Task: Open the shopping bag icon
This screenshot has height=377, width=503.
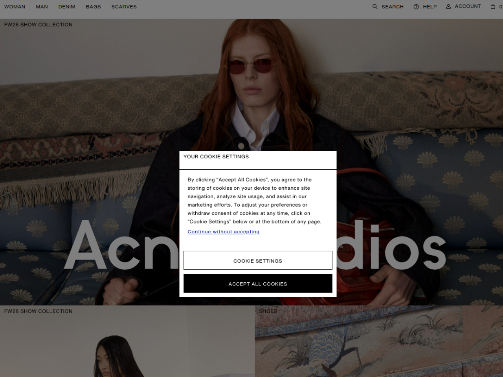Action: click(493, 7)
